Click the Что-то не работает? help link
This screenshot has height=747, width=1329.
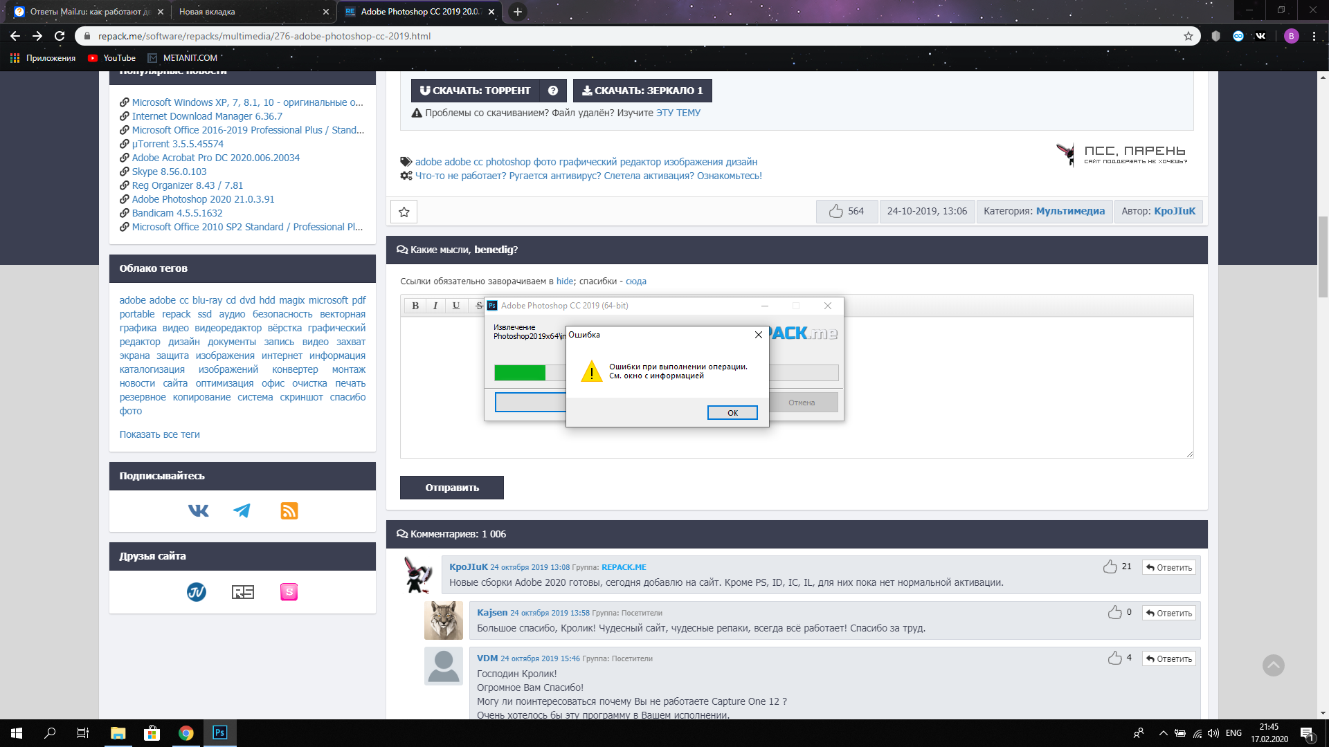(588, 176)
